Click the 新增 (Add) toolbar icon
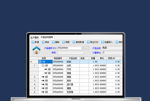 click(x=33, y=42)
